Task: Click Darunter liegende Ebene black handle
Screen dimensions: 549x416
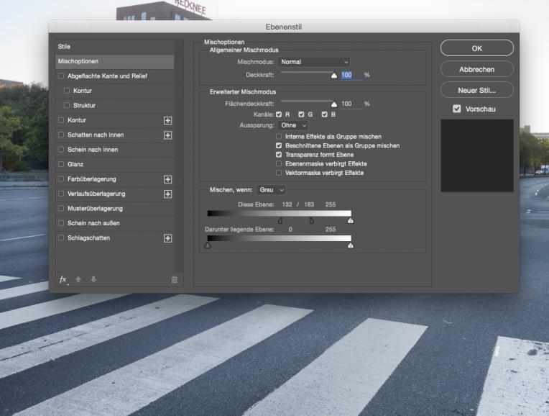Action: click(x=208, y=245)
